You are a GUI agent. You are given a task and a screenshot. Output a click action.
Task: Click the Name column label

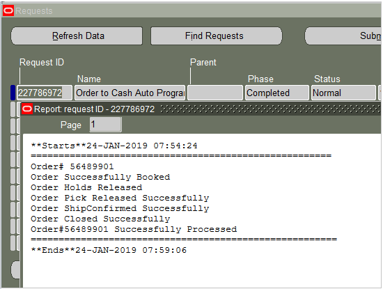tap(89, 79)
